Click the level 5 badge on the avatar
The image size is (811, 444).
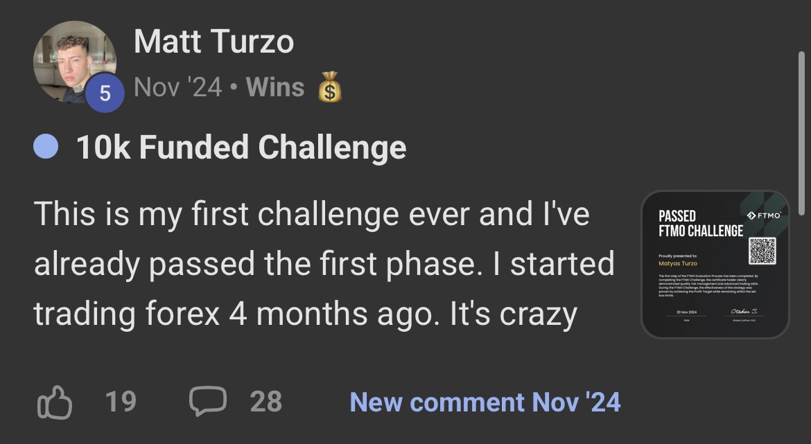pyautogui.click(x=105, y=94)
